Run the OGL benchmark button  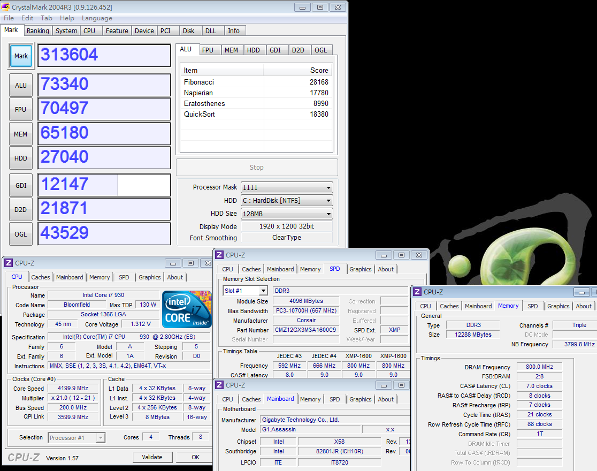point(21,234)
